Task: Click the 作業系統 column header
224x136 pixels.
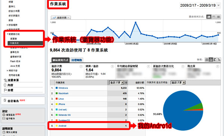Action: point(60,83)
